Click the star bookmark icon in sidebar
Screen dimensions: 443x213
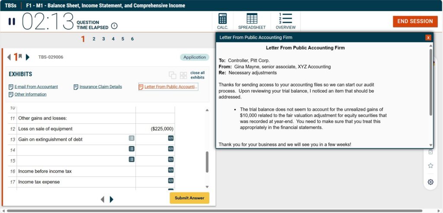coord(430,166)
